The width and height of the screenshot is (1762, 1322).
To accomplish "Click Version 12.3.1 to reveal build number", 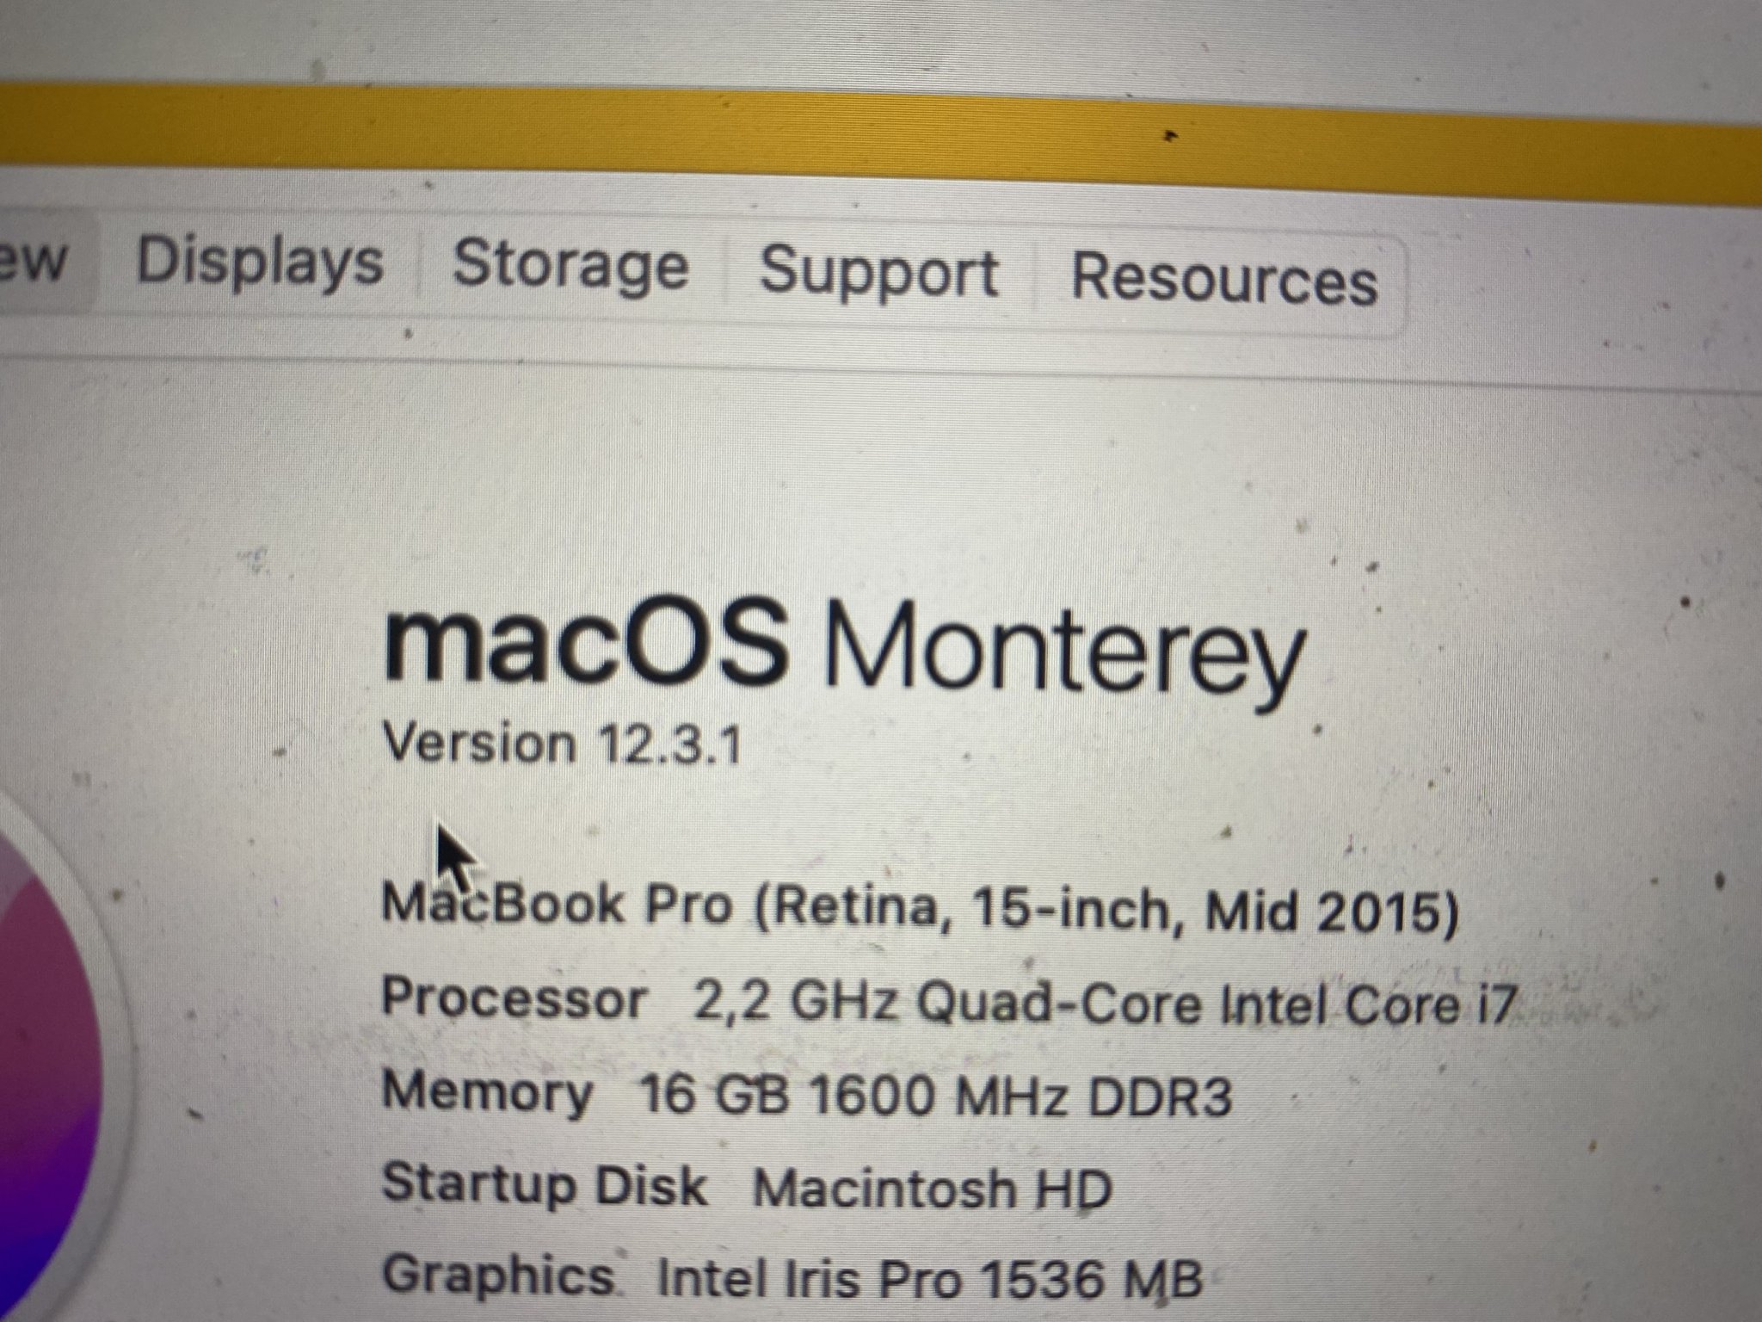I will [561, 743].
